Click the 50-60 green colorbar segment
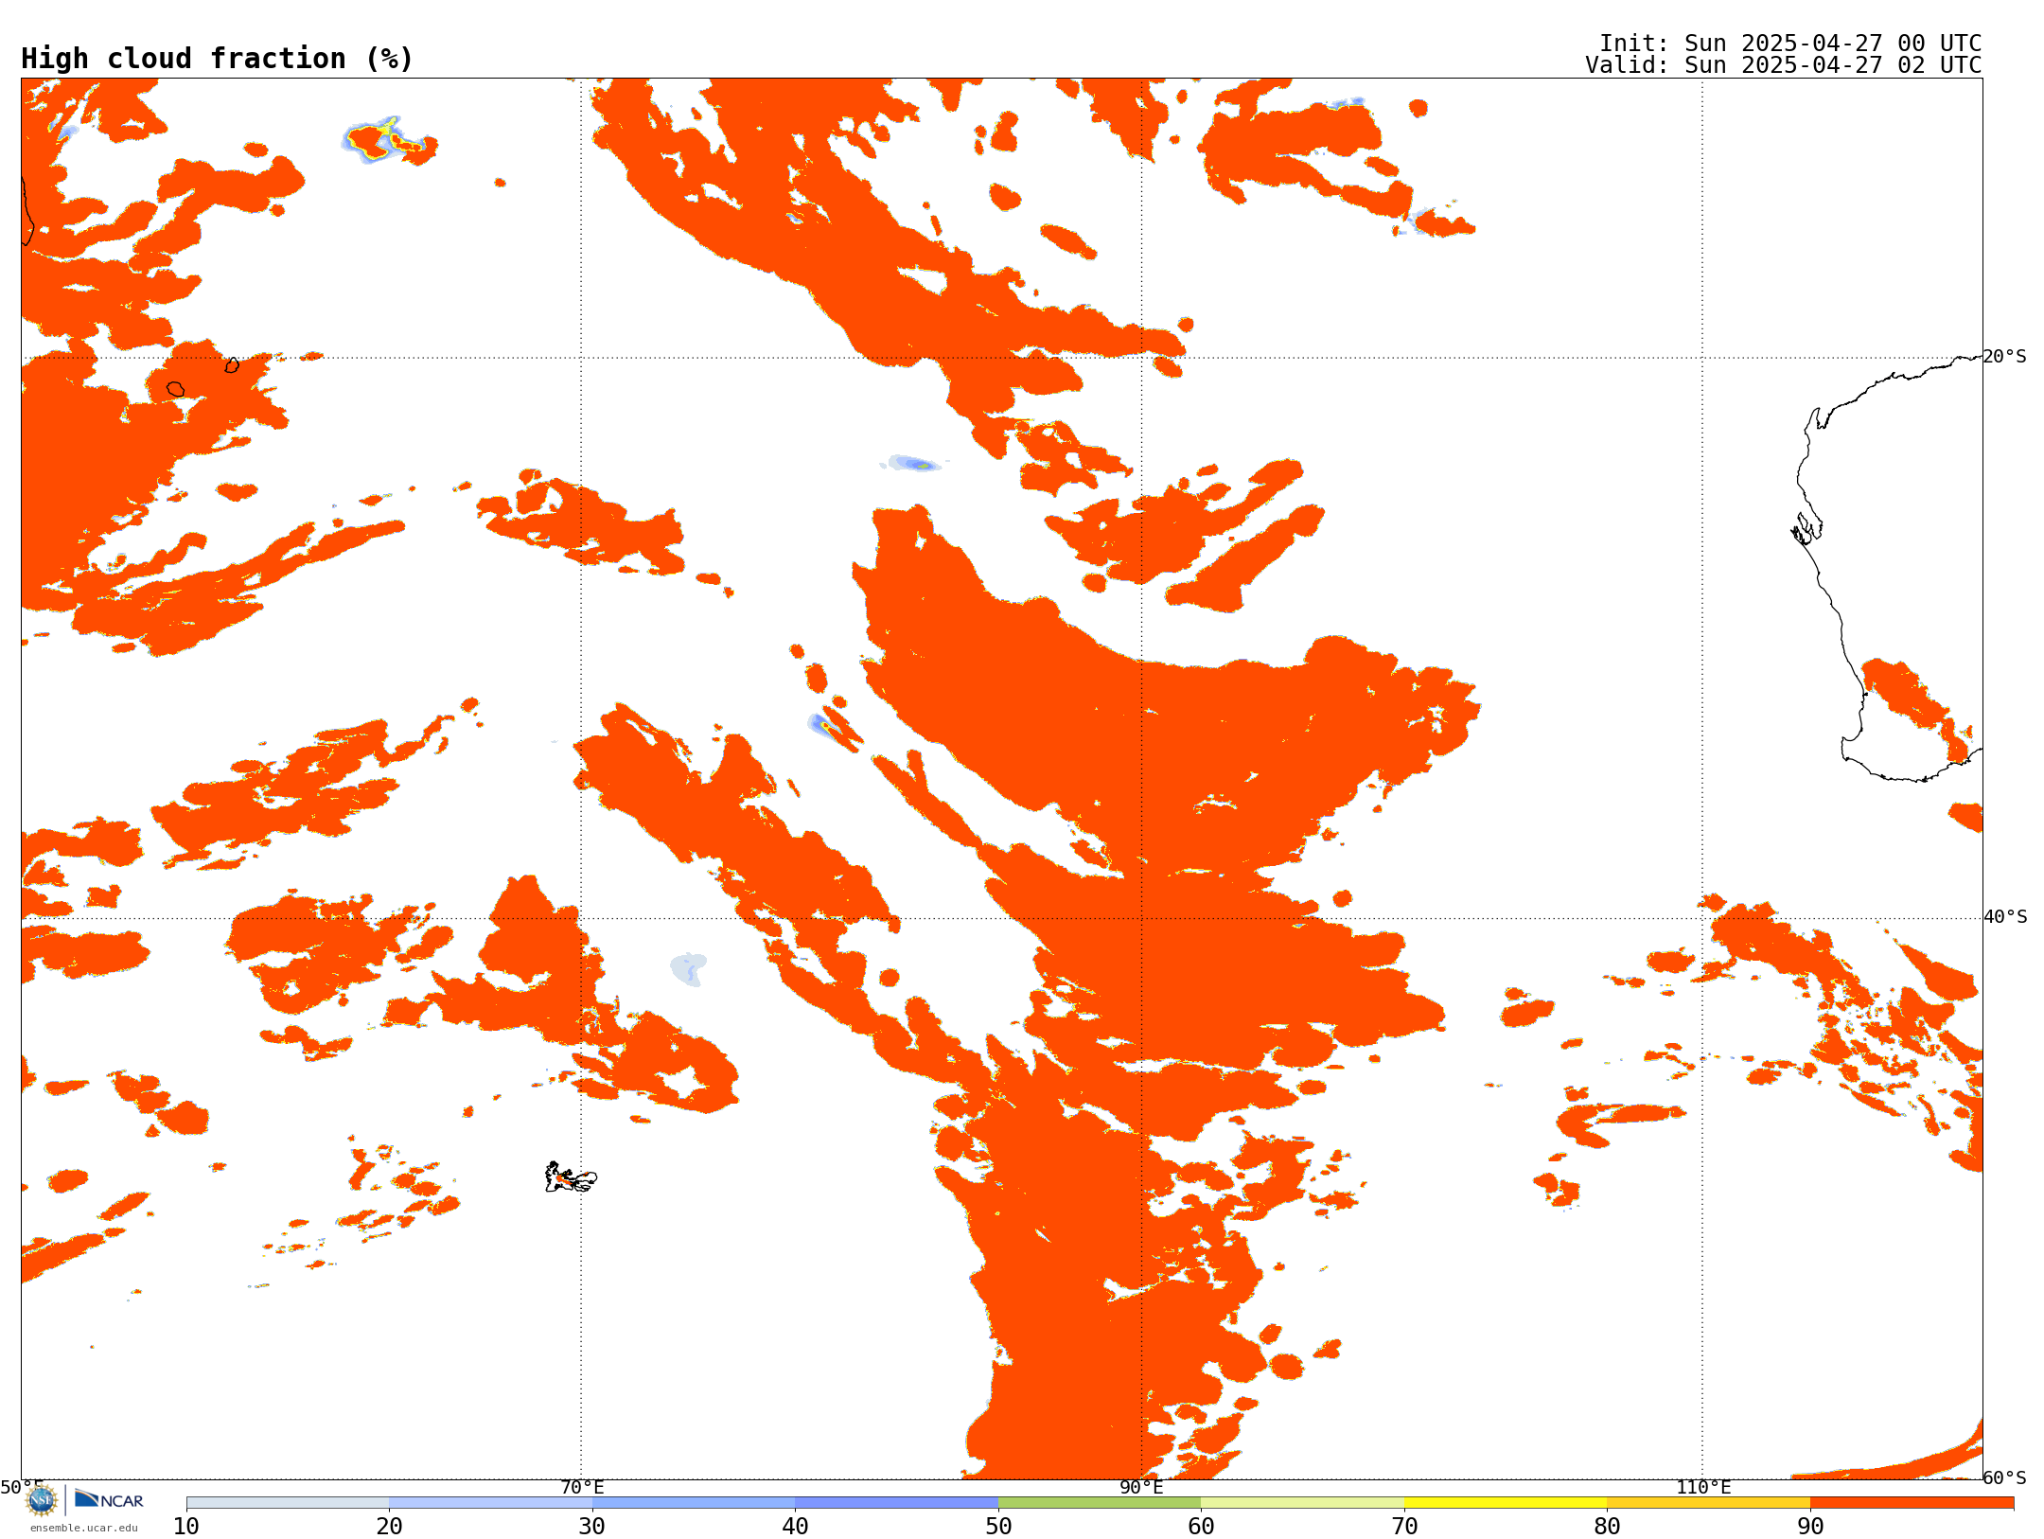Screen dimensions: 2044x1539 pos(1100,1503)
